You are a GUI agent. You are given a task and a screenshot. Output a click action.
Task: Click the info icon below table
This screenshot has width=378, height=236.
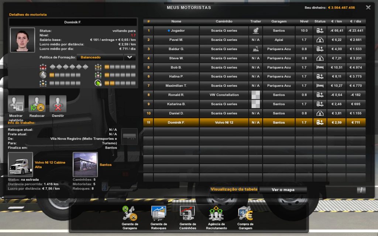point(361,190)
